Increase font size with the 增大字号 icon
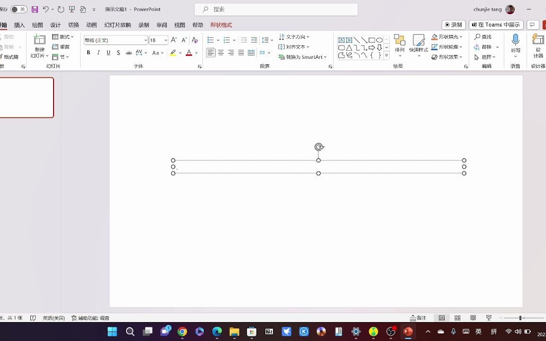 (173, 40)
